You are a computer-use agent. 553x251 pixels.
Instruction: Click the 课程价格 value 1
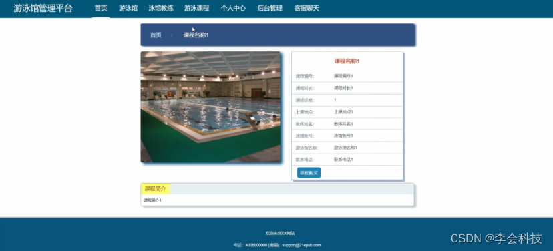click(335, 100)
